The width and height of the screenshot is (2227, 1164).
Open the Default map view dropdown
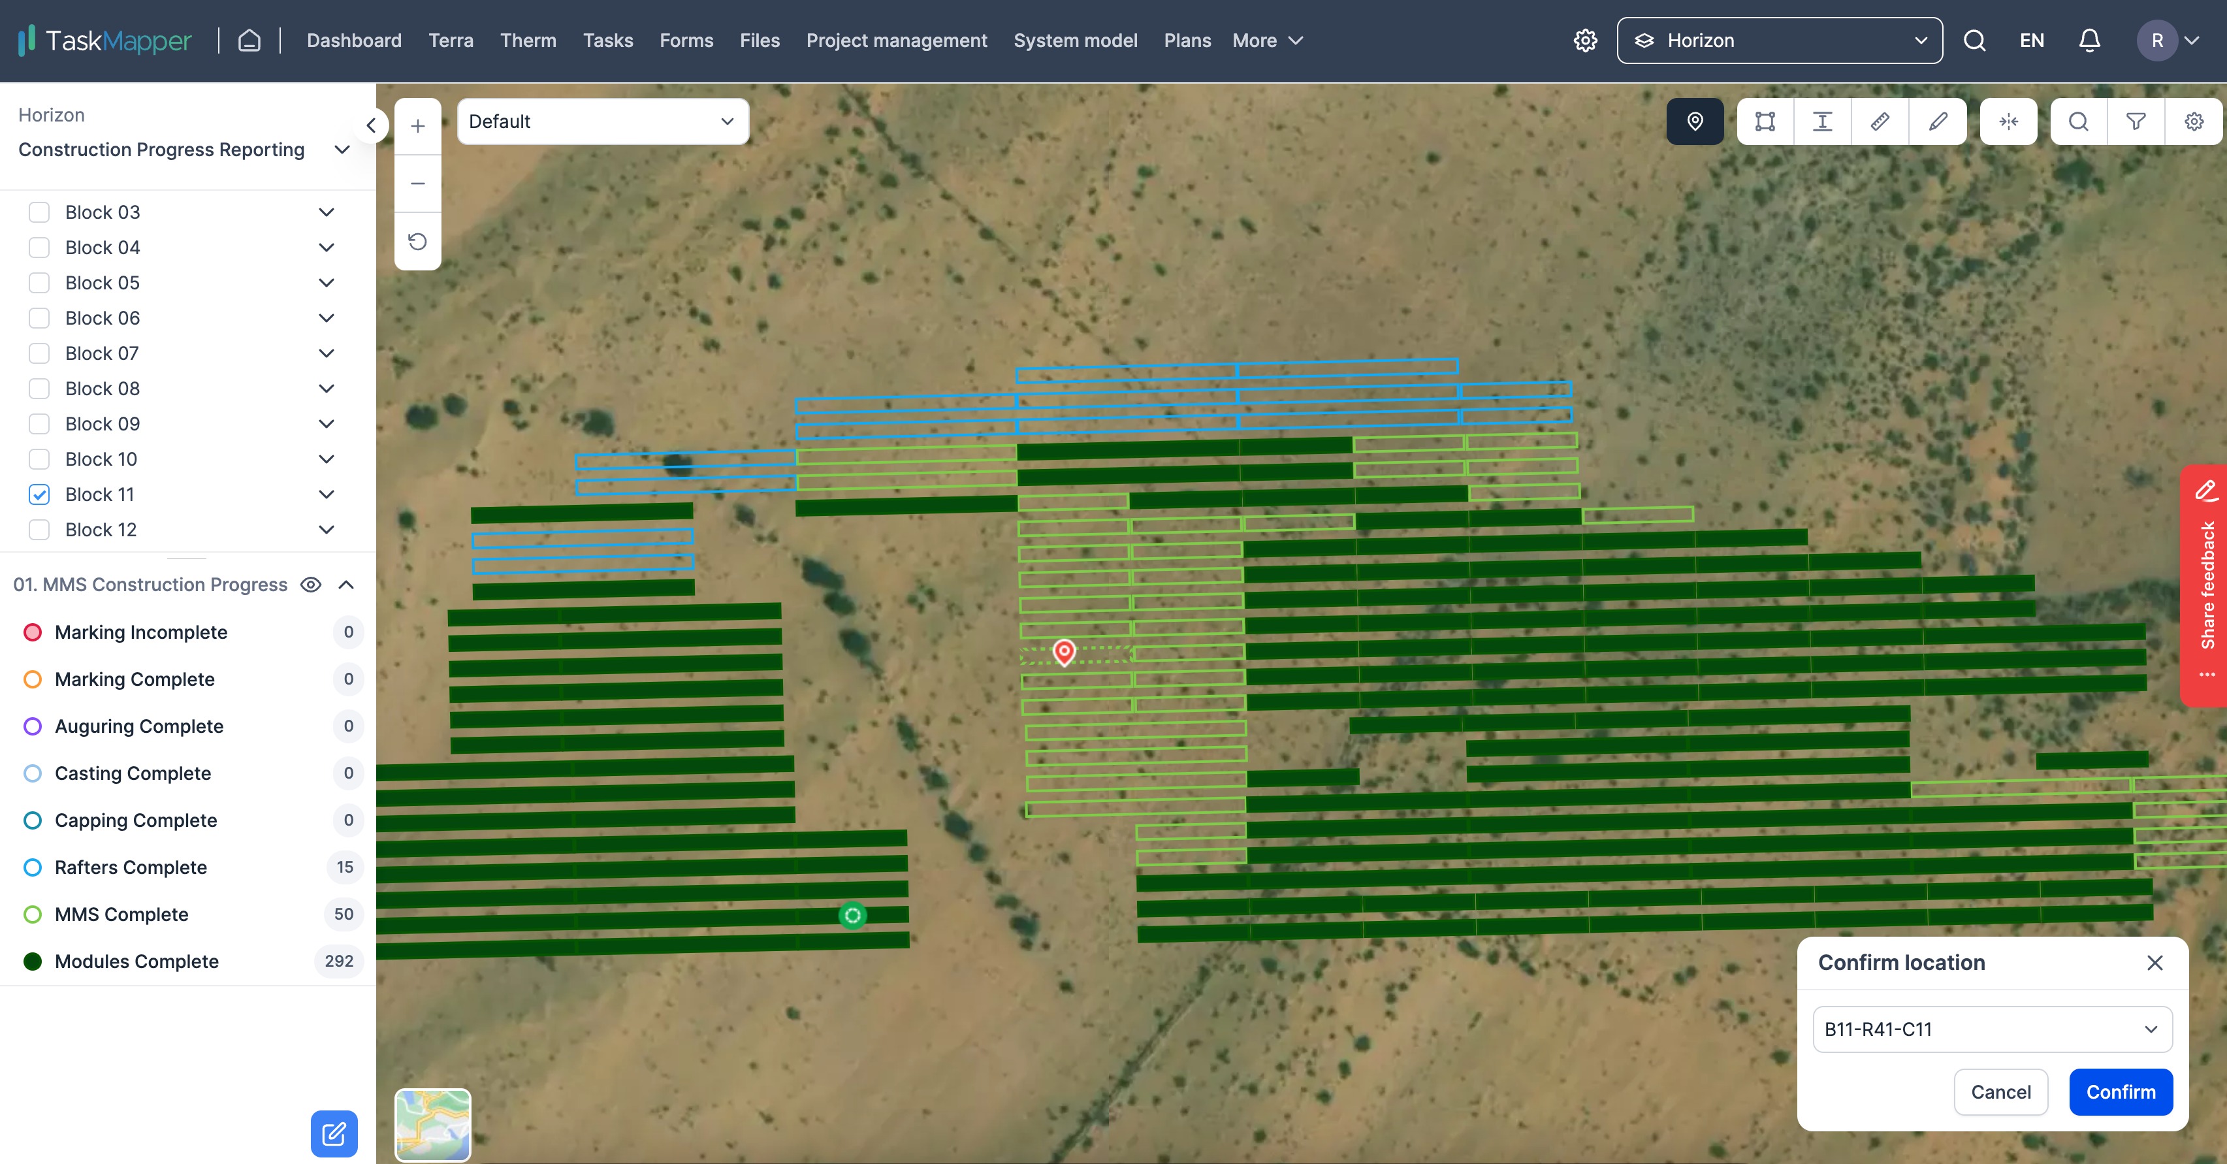[603, 121]
